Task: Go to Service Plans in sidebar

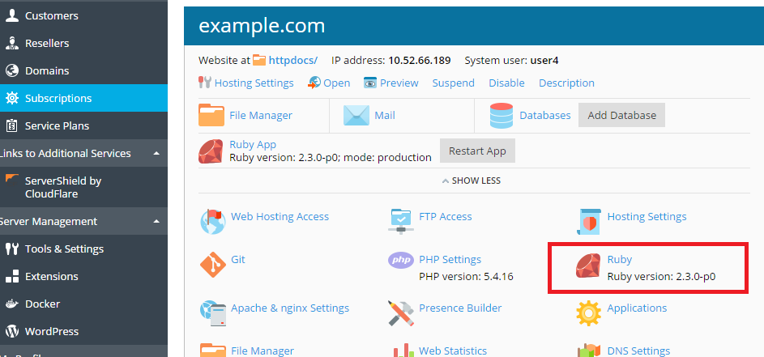Action: click(57, 126)
